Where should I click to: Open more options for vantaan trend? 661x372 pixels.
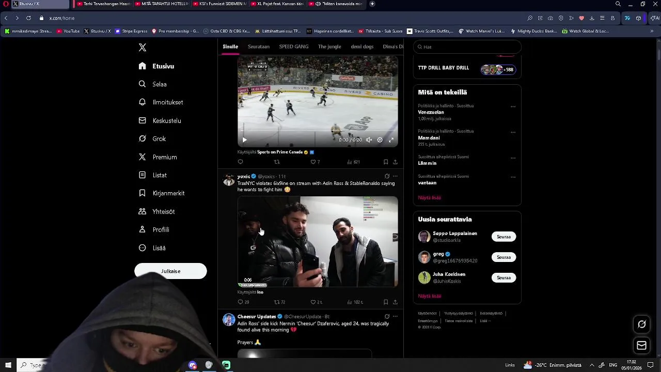pyautogui.click(x=513, y=177)
